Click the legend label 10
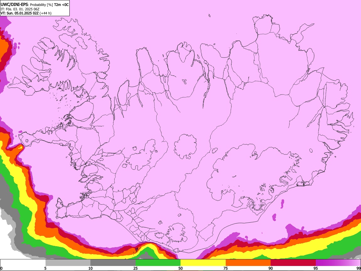This screenshot has width=361, height=271. [x=90, y=268]
